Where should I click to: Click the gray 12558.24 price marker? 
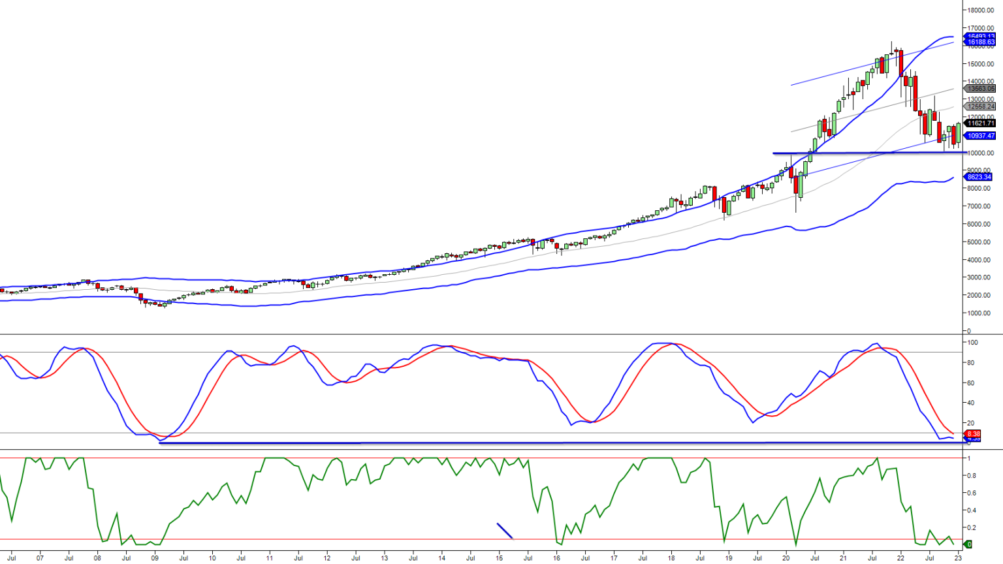click(x=981, y=106)
